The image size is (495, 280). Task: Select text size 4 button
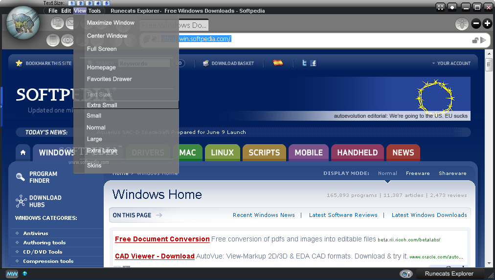pos(98,3)
